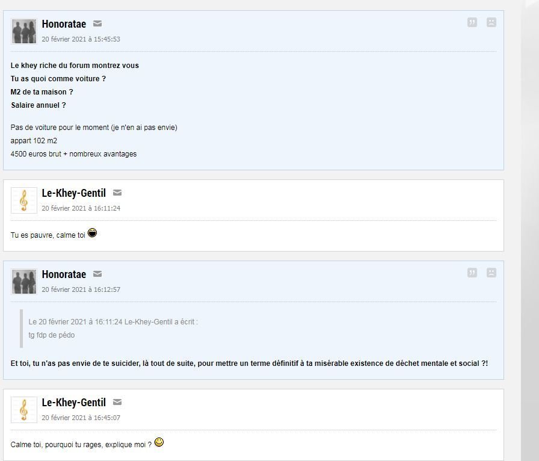Open permalink date 20 février 2021 à 16:11:24
539x461 pixels.
(81, 208)
